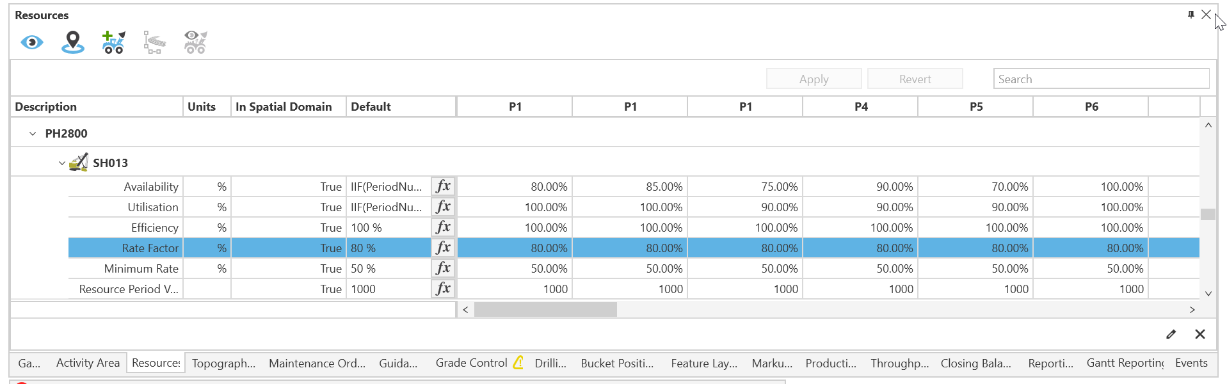Open the fx formula editor for Efficiency

(x=443, y=227)
